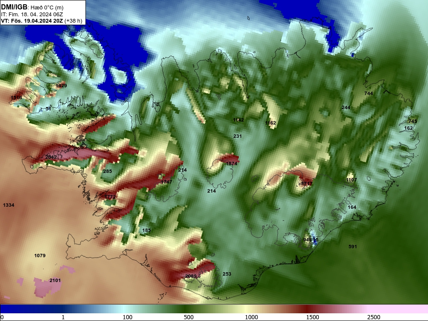
Task: Click the ocean value "1079"
Action: point(40,256)
